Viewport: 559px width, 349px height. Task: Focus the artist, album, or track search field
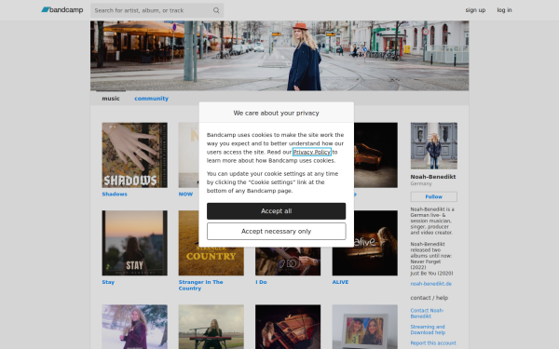point(157,10)
